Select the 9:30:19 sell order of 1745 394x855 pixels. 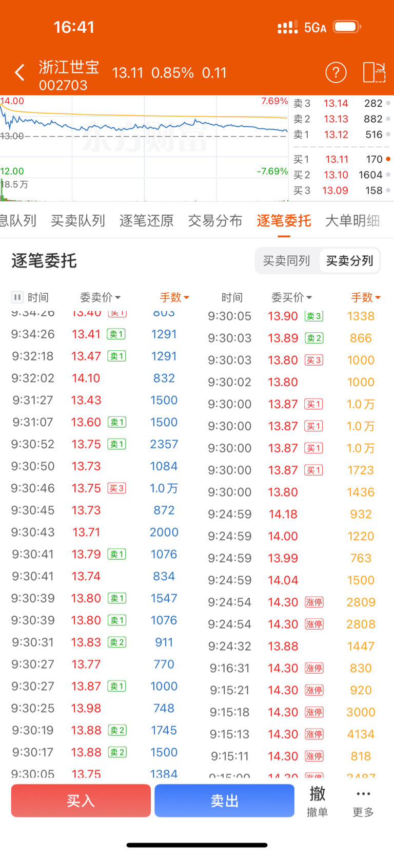[98, 731]
